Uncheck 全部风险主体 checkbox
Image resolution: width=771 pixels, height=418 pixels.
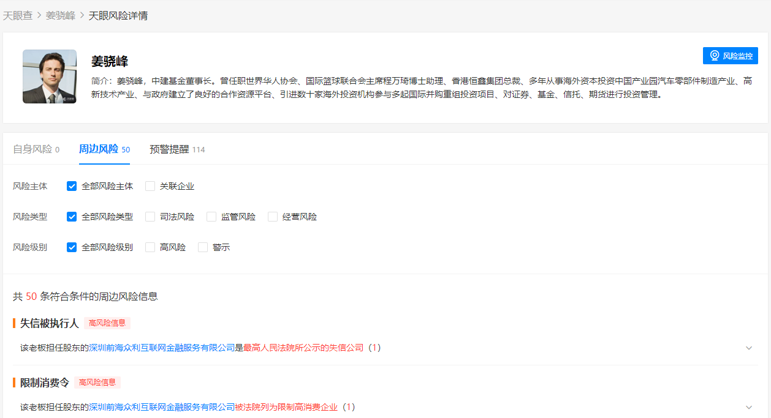click(72, 186)
